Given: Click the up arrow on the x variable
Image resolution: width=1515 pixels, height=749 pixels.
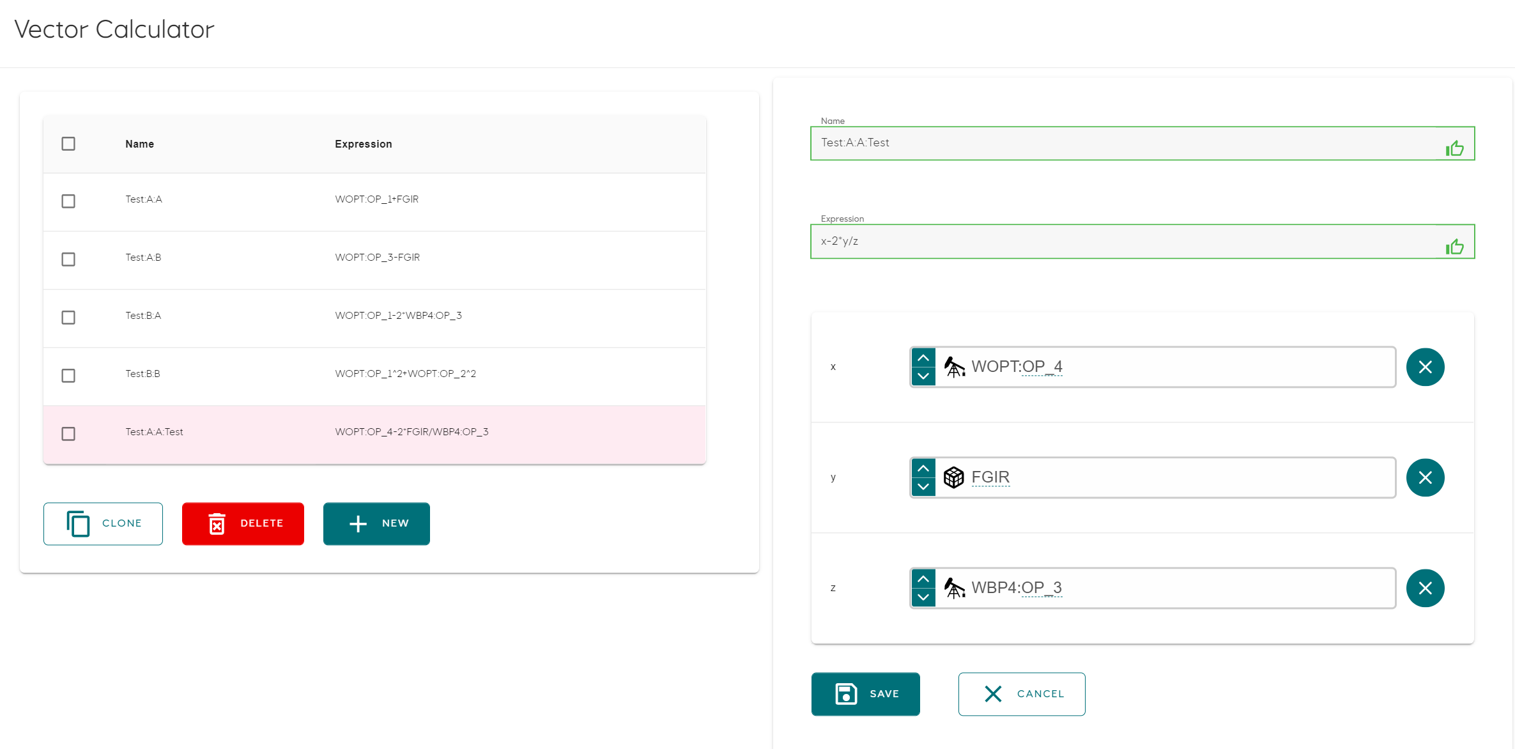Looking at the screenshot, I should click(923, 357).
